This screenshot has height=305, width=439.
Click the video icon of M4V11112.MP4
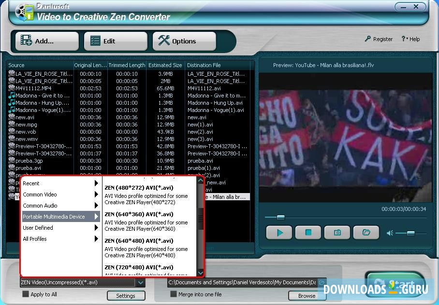(x=12, y=88)
